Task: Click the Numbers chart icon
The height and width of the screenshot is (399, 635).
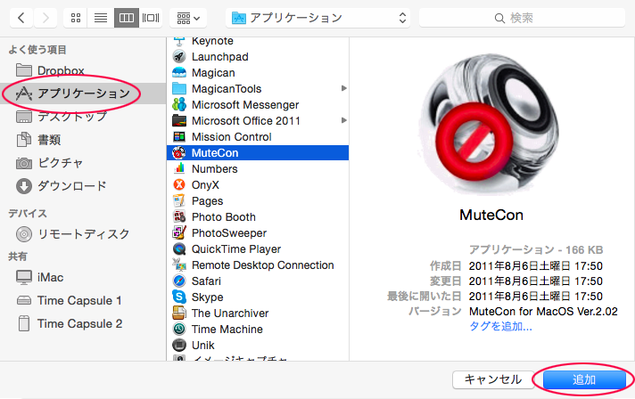Action: [x=179, y=168]
